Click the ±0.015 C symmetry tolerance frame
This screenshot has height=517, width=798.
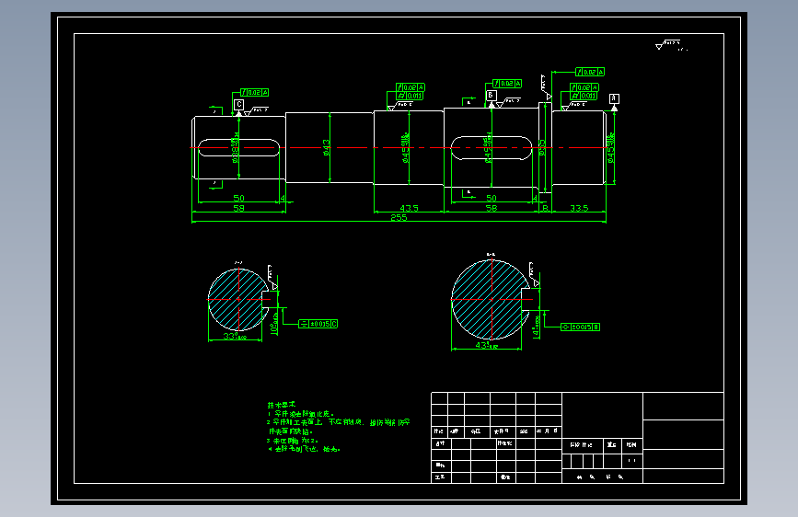coord(318,324)
